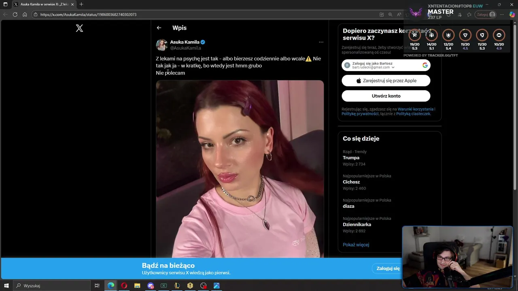
Task: Open the Edge tab actions menu icon
Action: 5,4
